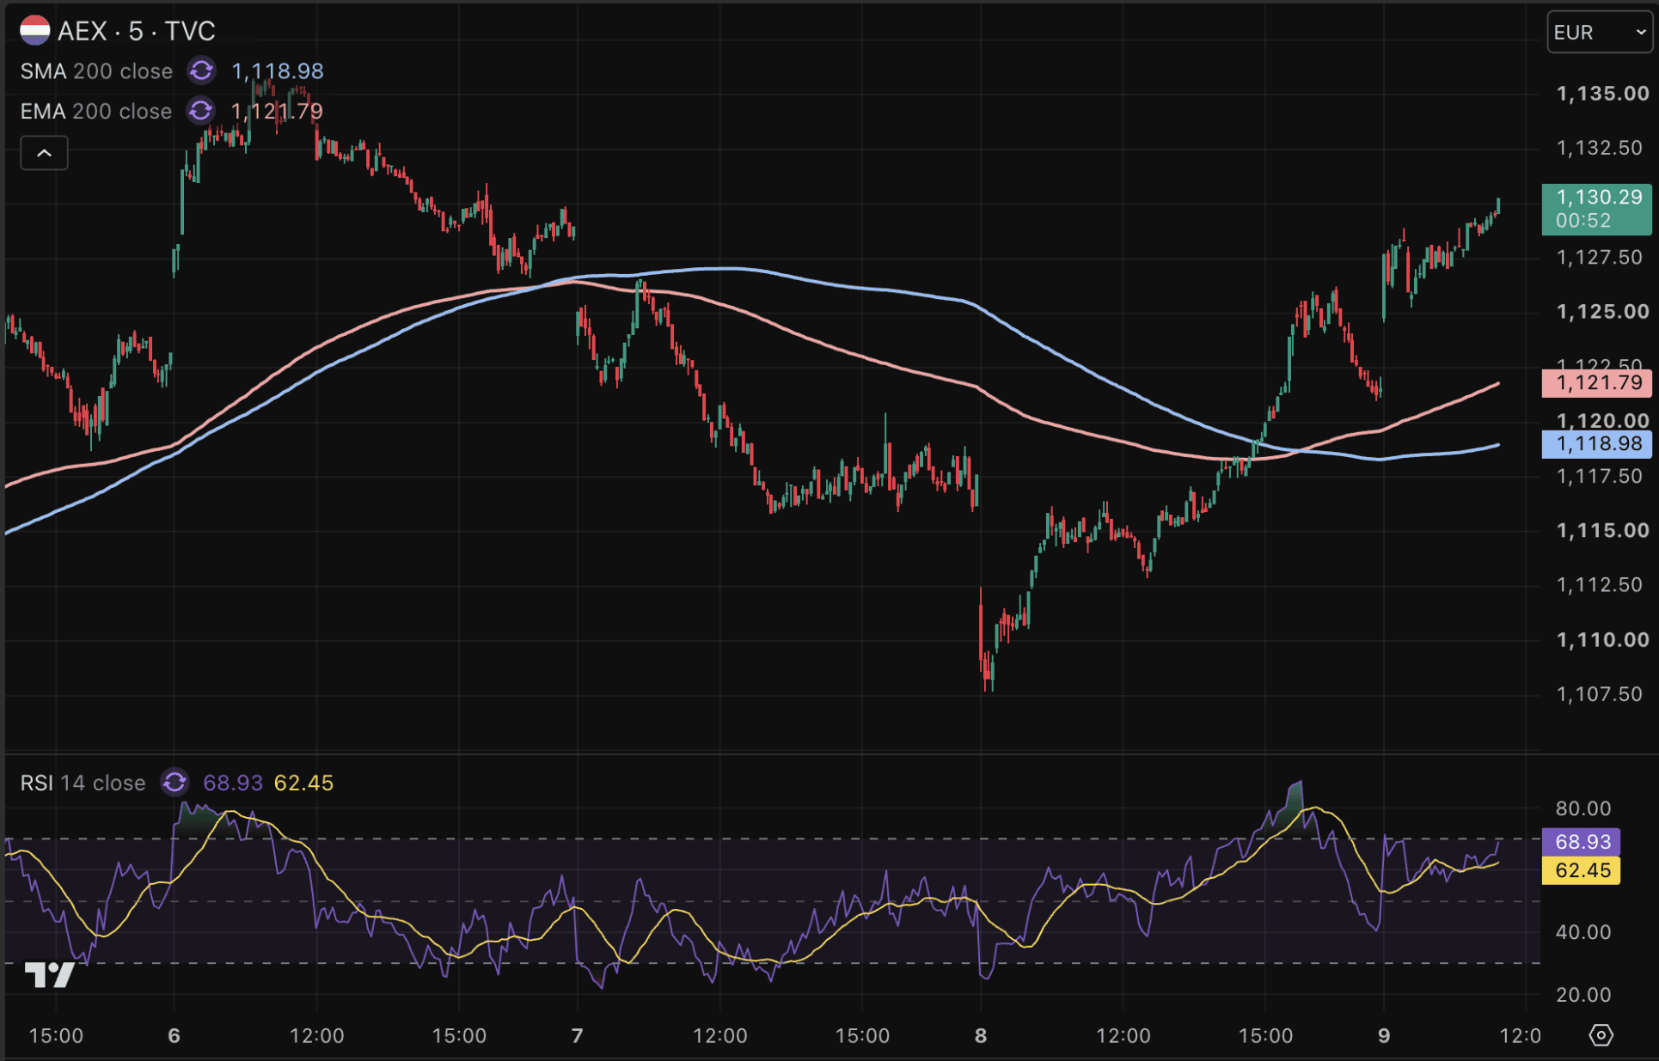The height and width of the screenshot is (1061, 1659).
Task: Open chart settings via the hexagon gear icon
Action: [x=1601, y=1035]
